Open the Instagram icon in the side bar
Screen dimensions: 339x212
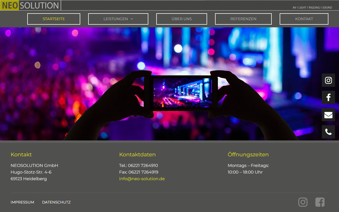(328, 80)
